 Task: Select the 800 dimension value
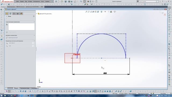(x=105, y=73)
